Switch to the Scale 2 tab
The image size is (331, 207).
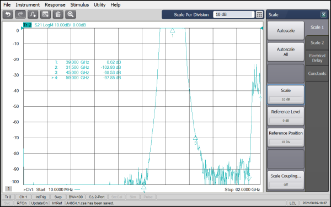point(317,43)
